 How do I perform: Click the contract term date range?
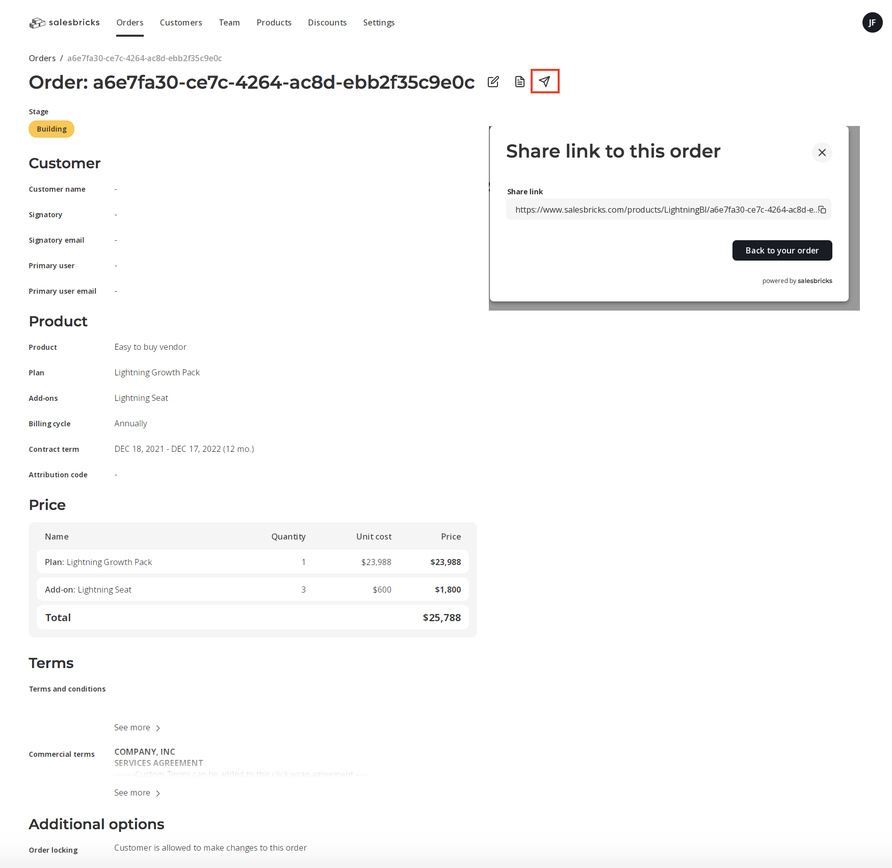coord(184,449)
